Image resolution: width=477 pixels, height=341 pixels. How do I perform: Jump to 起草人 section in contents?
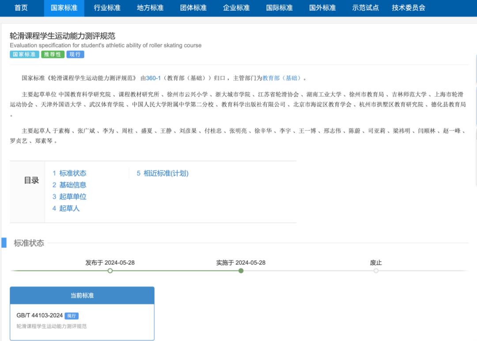tap(66, 208)
